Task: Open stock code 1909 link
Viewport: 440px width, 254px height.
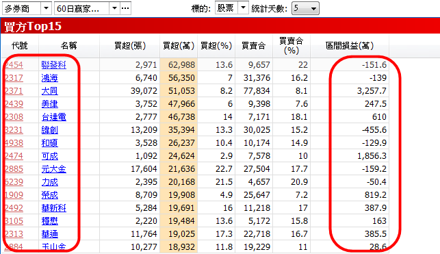Action: [14, 195]
